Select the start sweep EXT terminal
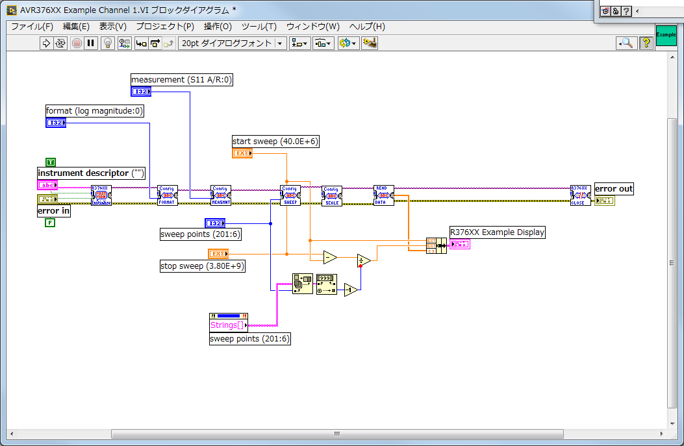Screen dimensions: 684x446 pos(242,153)
